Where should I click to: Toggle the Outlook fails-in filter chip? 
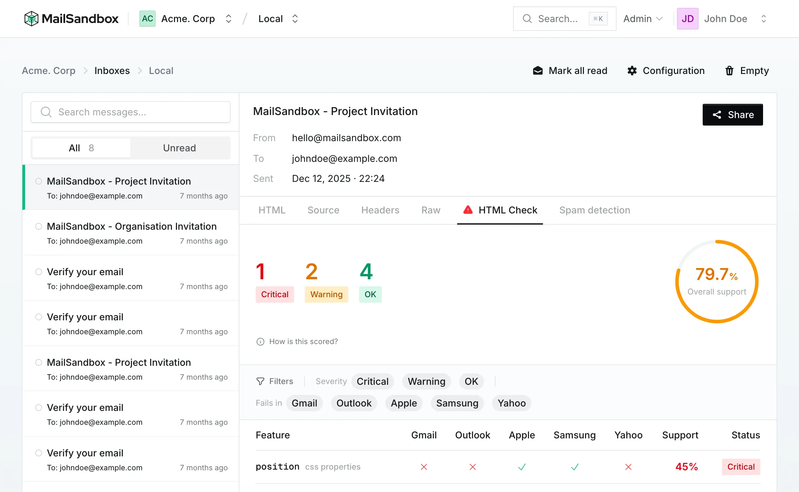click(x=354, y=403)
